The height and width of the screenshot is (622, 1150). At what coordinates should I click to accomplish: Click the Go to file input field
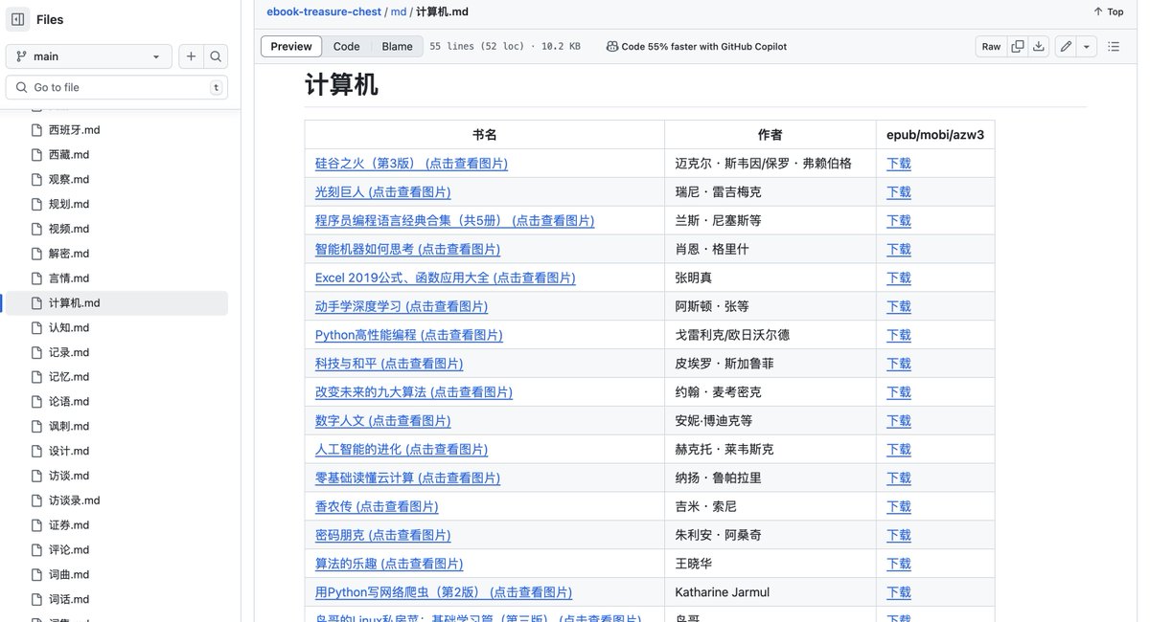pos(115,86)
